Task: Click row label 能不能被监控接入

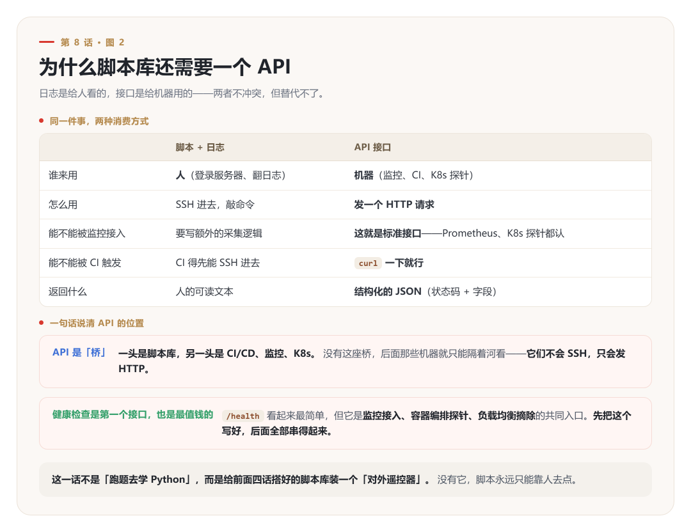Action: (x=87, y=233)
